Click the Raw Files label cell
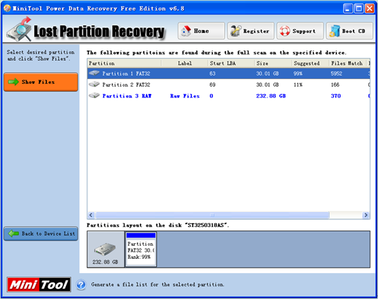The image size is (378, 299). click(185, 96)
